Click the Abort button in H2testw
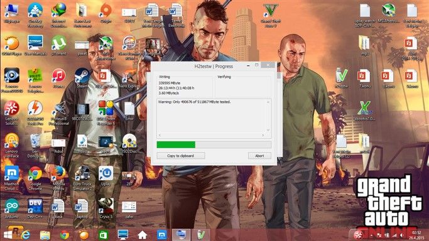Screen dimensions: 429x241 [259, 156]
